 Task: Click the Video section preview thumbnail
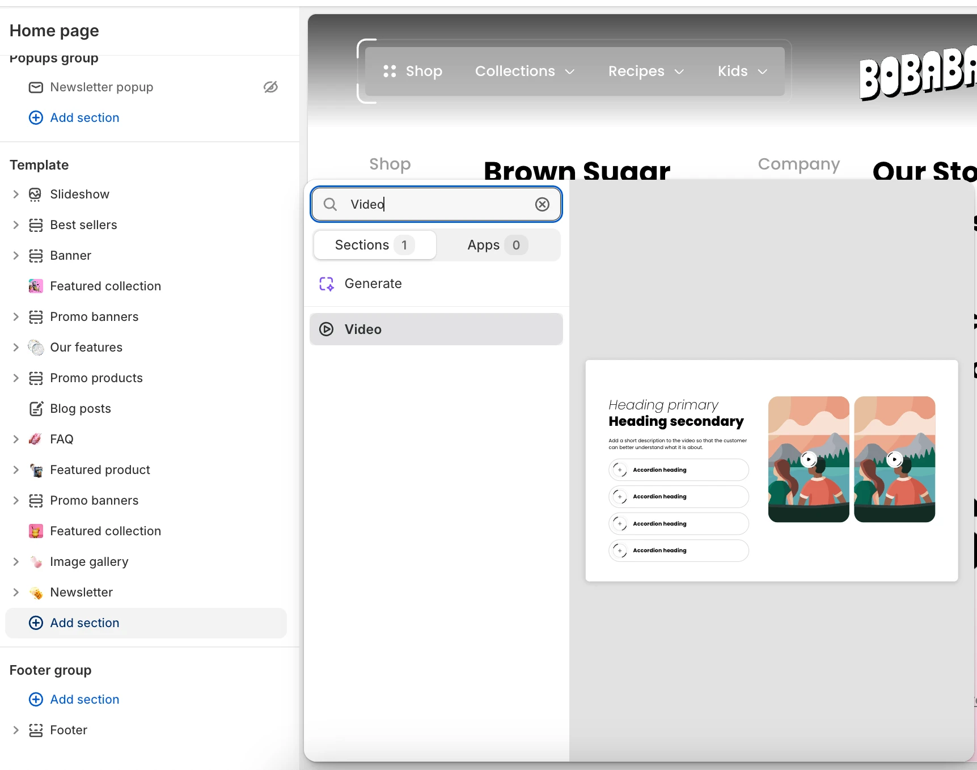pyautogui.click(x=772, y=471)
